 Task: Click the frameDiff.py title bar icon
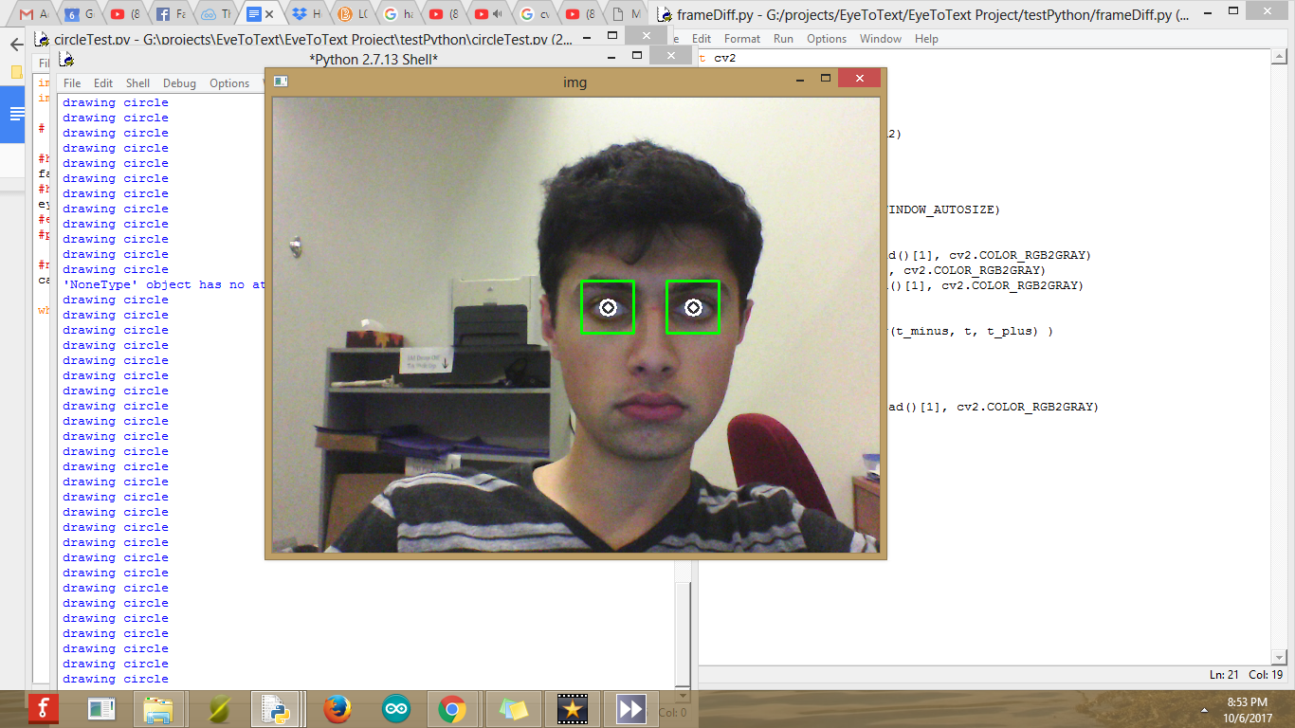click(x=665, y=15)
